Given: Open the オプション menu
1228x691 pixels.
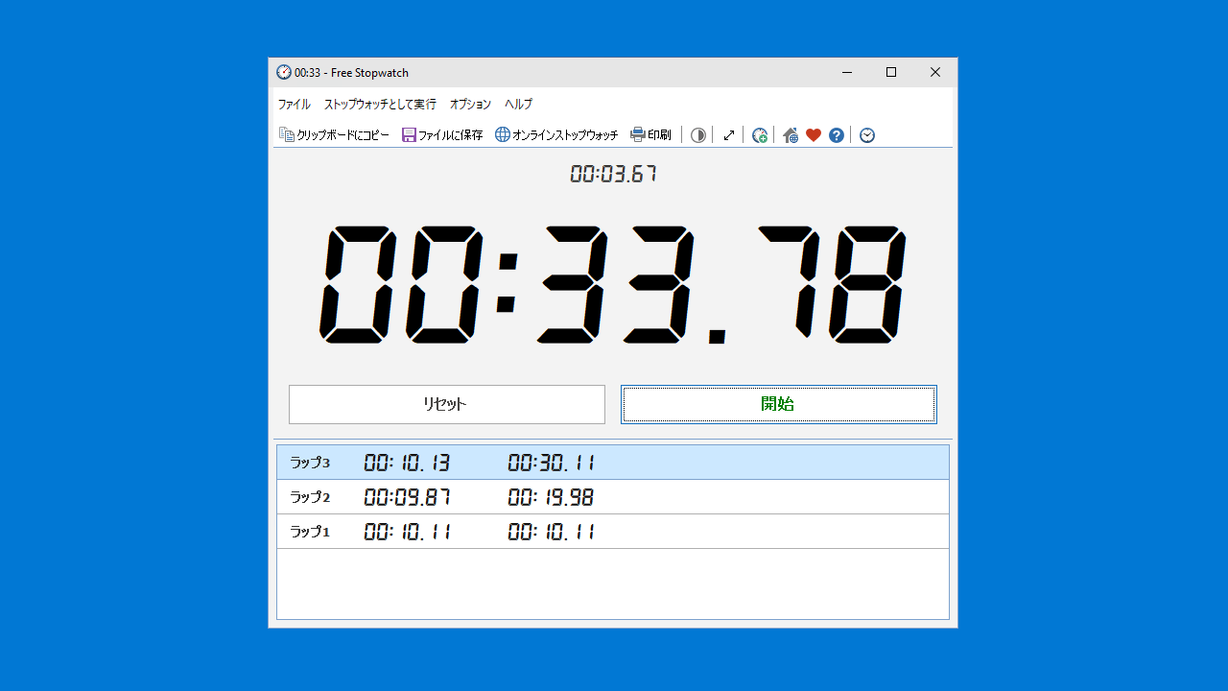Looking at the screenshot, I should (470, 104).
